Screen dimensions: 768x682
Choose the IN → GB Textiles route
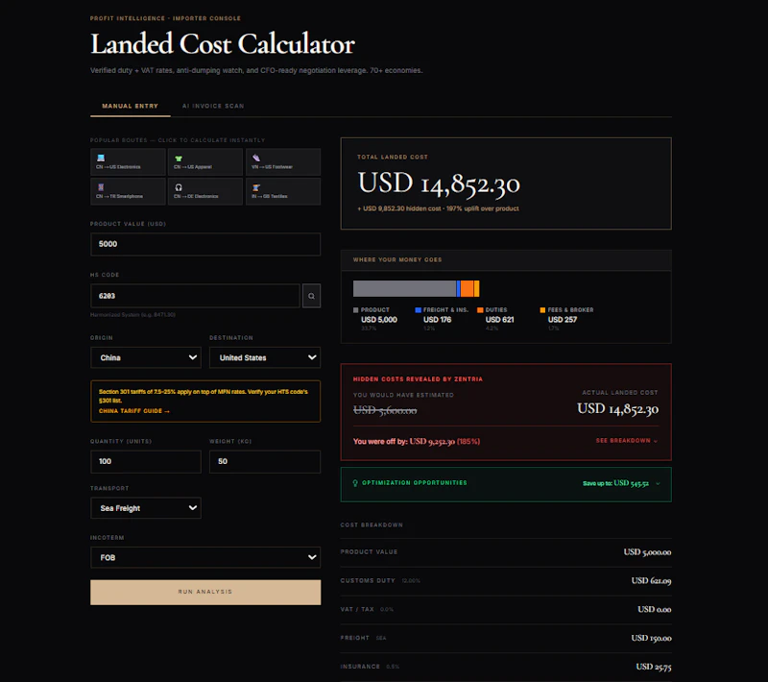[283, 191]
